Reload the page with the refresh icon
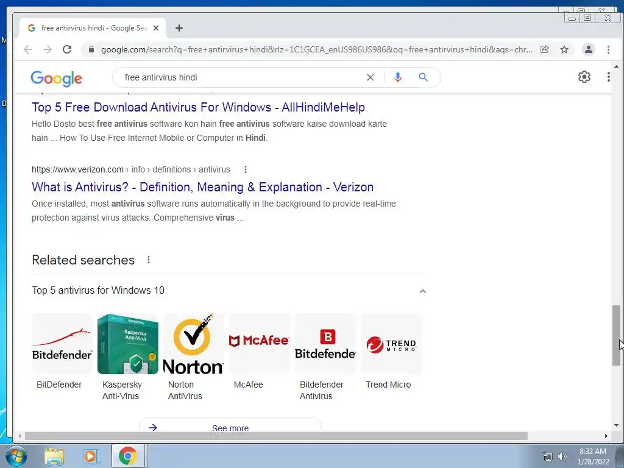Viewport: 624px width, 468px height. click(67, 49)
